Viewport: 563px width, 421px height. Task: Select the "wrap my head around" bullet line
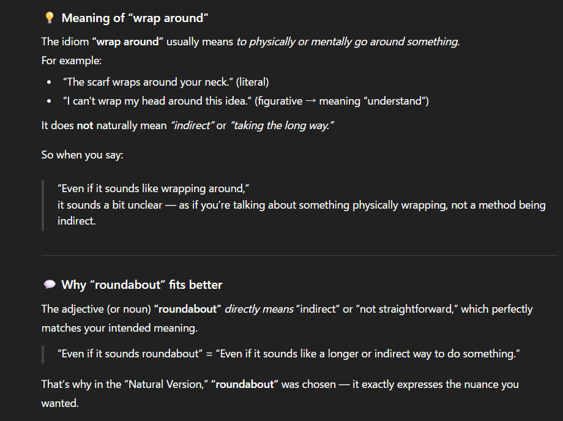245,101
